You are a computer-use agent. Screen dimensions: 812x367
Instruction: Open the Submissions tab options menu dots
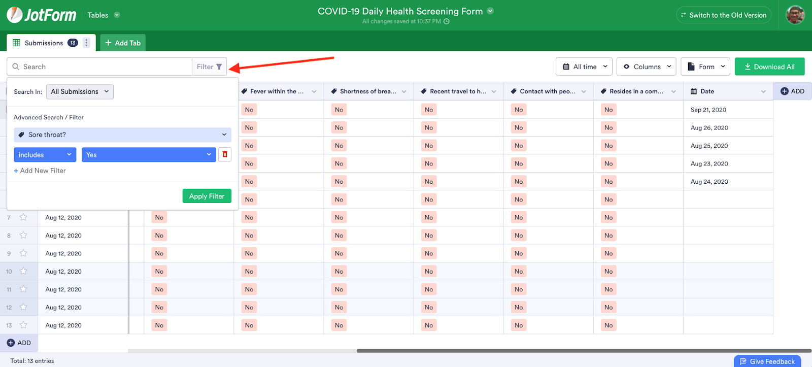coord(87,43)
